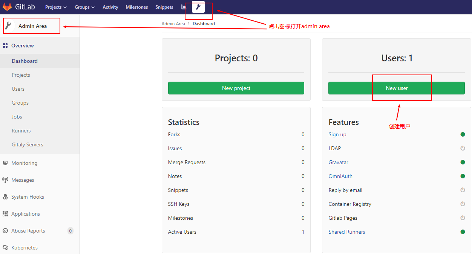
Task: Click the New project button
Action: pos(236,88)
